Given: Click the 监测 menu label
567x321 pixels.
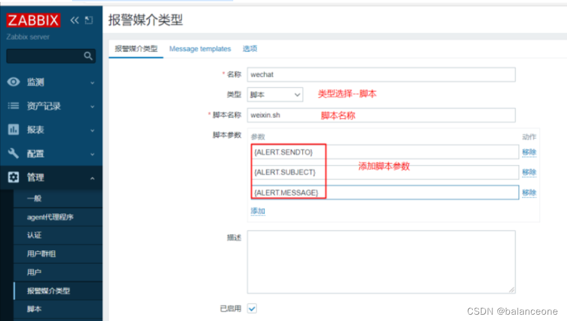Looking at the screenshot, I should (35, 82).
